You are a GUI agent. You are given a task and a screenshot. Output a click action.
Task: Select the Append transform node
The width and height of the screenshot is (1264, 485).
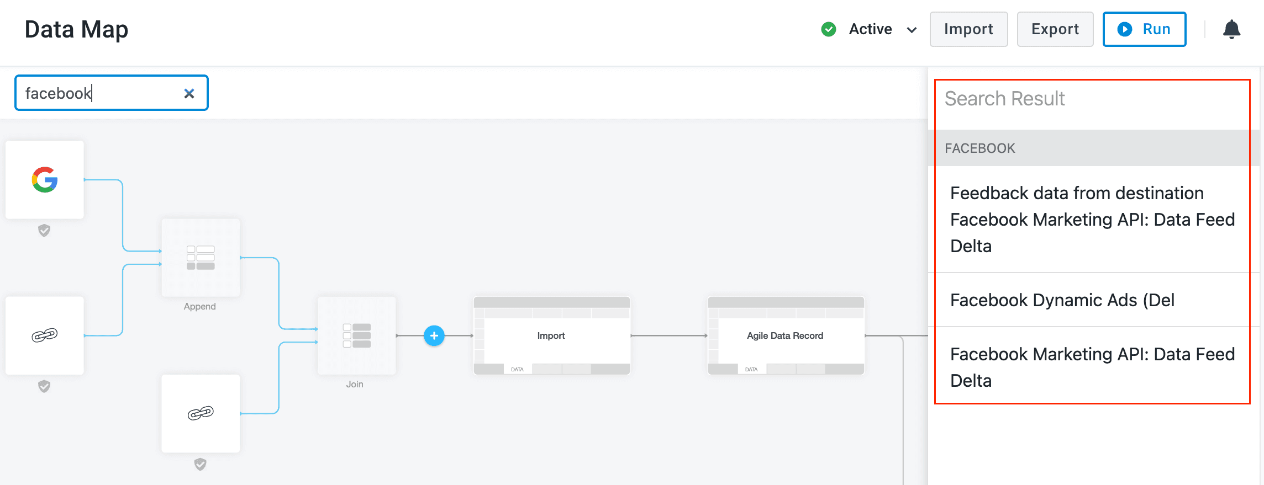(x=201, y=258)
